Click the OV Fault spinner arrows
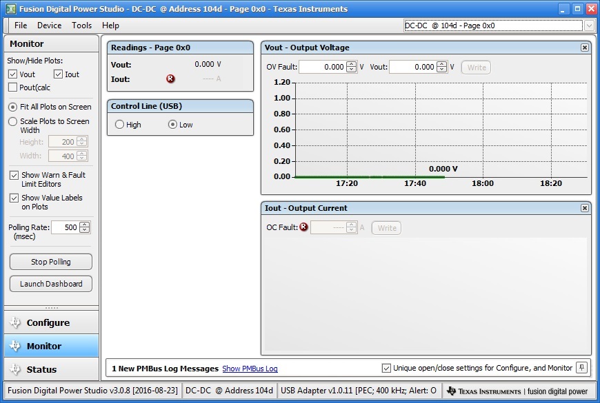The image size is (600, 403). [351, 67]
